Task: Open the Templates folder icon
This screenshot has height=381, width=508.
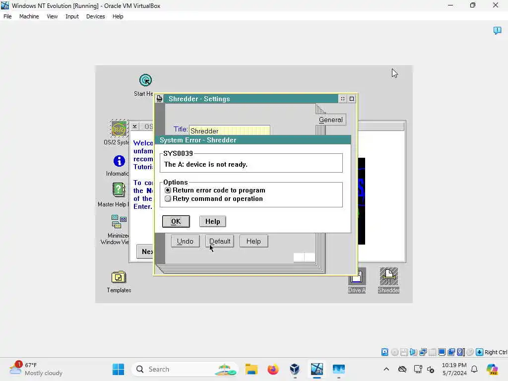Action: 119,278
